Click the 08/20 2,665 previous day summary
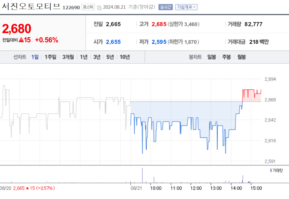The width and height of the screenshot is (289, 199). 27,188
